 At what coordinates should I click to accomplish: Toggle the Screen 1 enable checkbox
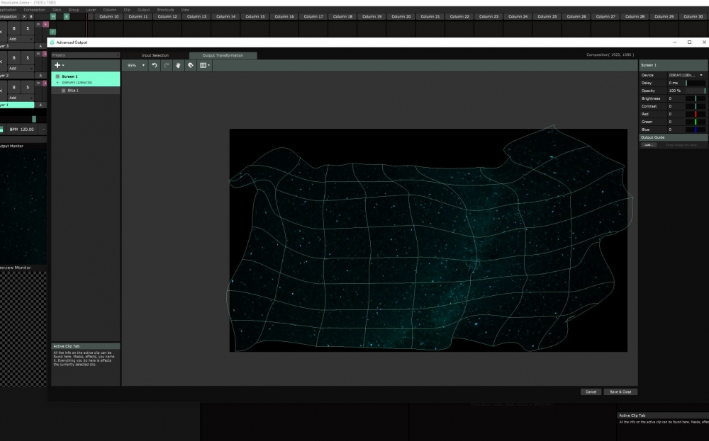(57, 76)
